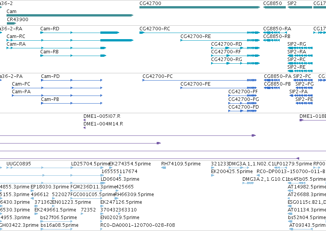Select protein CG42700-PE

[x=218, y=88]
